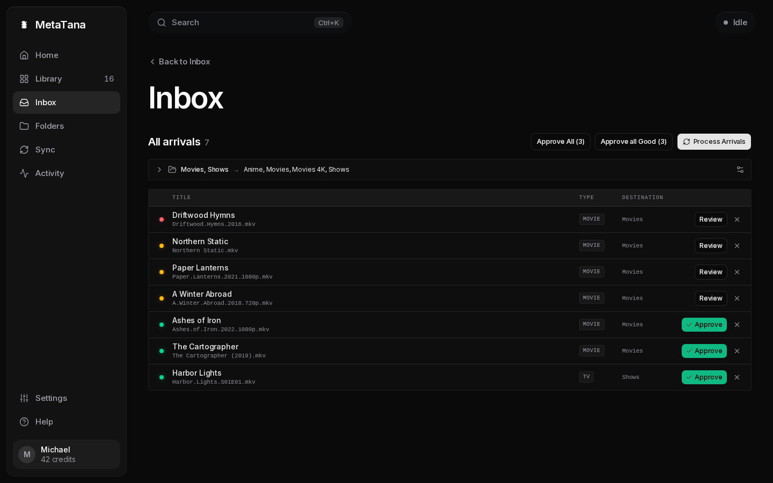Open the Library section
The width and height of the screenshot is (773, 483).
(67, 79)
